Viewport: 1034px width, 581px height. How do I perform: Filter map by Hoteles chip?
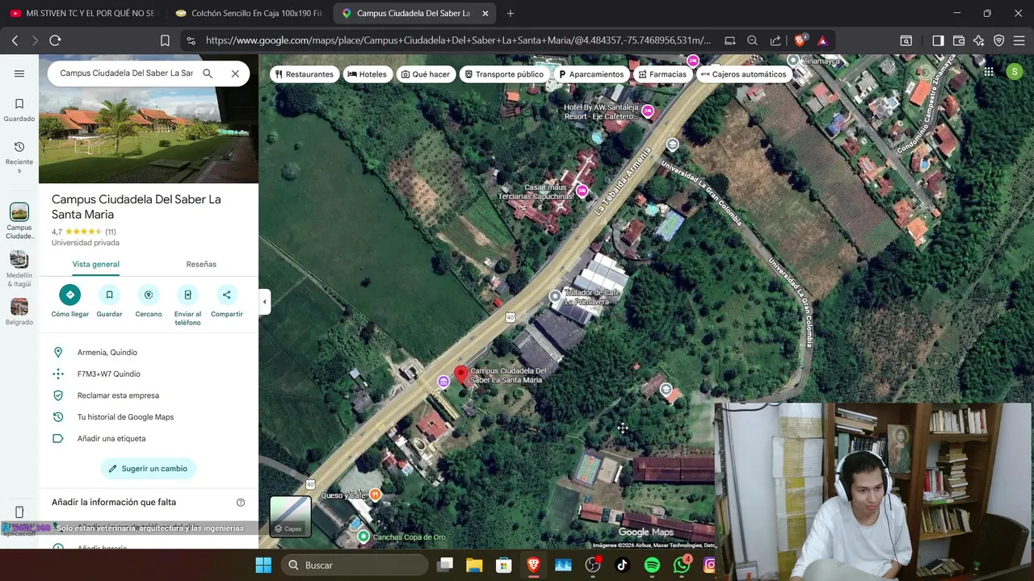click(x=367, y=74)
